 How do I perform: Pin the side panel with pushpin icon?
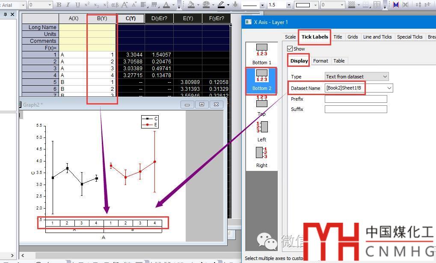click(x=5, y=14)
